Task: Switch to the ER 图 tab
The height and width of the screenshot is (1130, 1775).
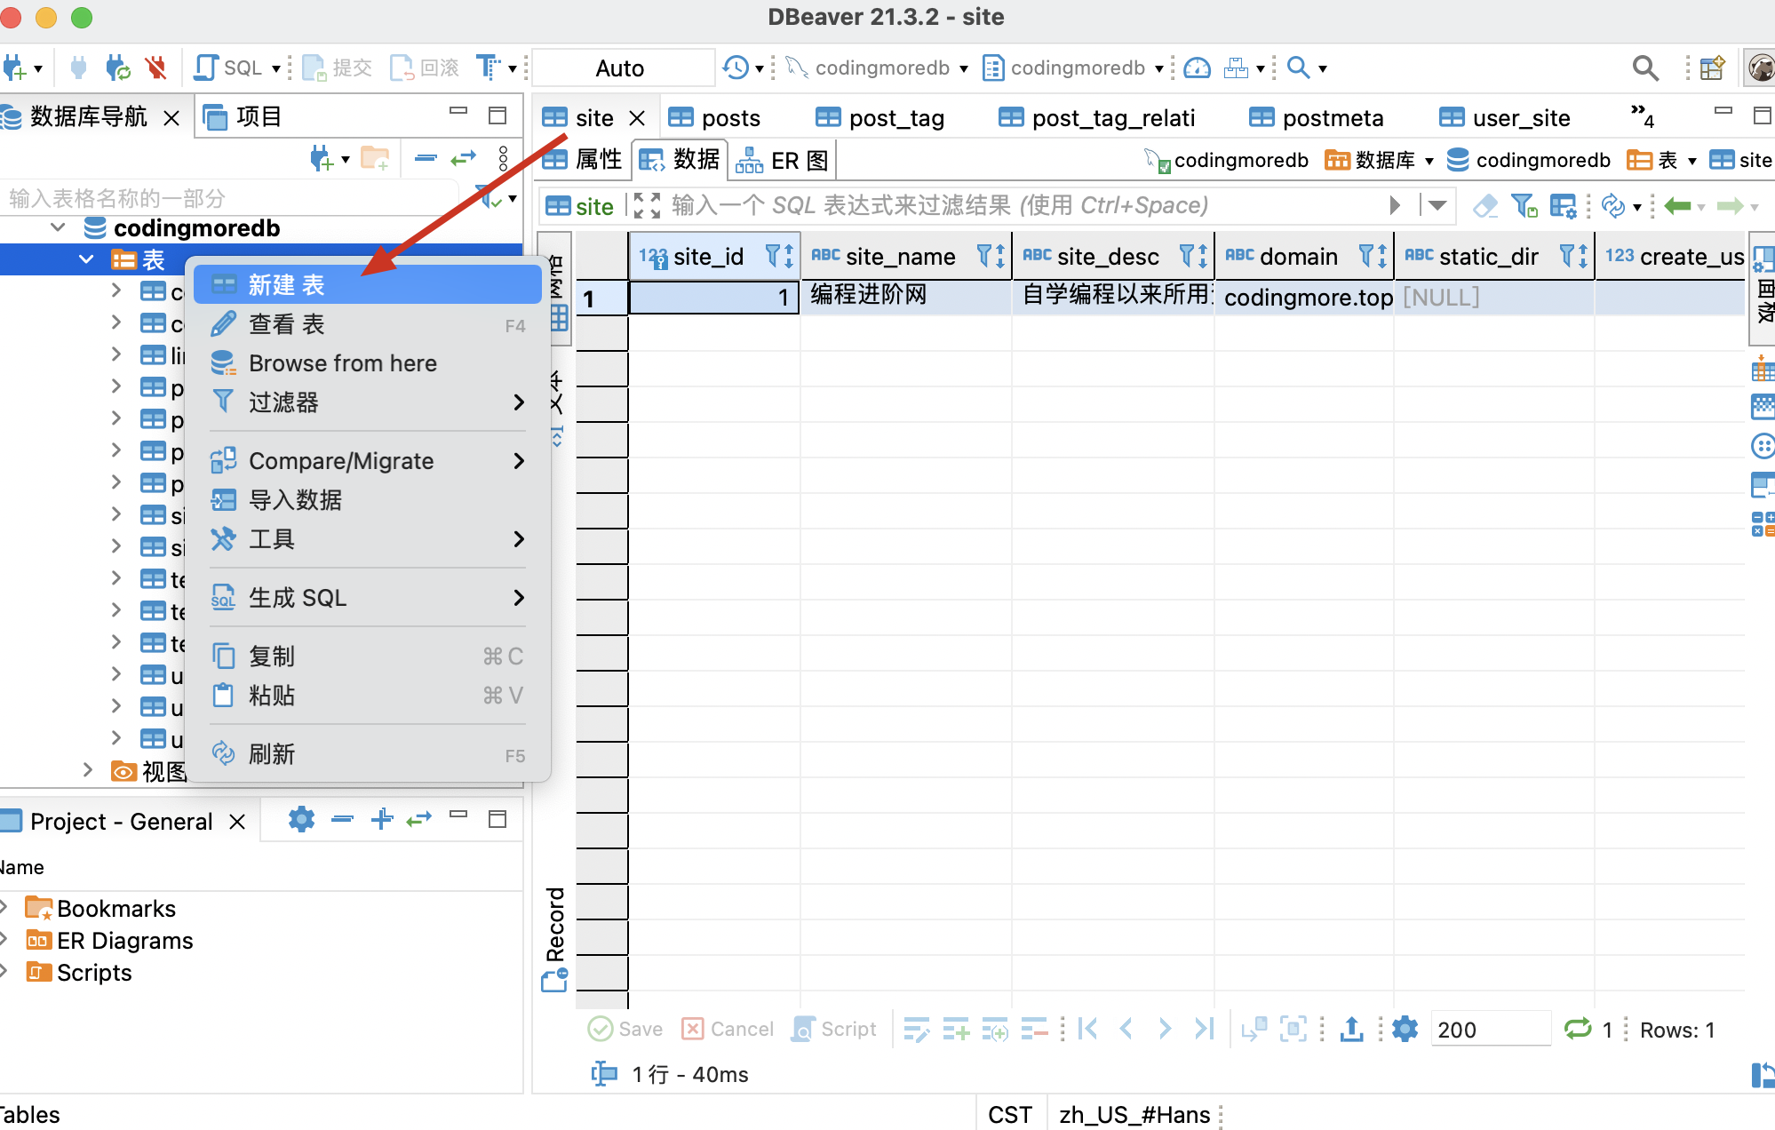Action: click(784, 160)
